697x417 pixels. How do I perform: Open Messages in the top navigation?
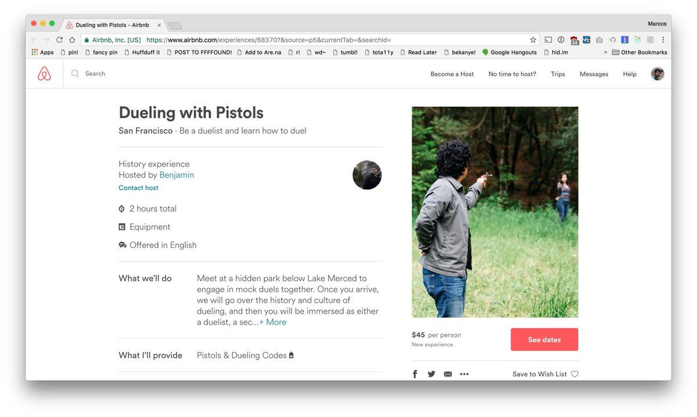click(x=594, y=74)
